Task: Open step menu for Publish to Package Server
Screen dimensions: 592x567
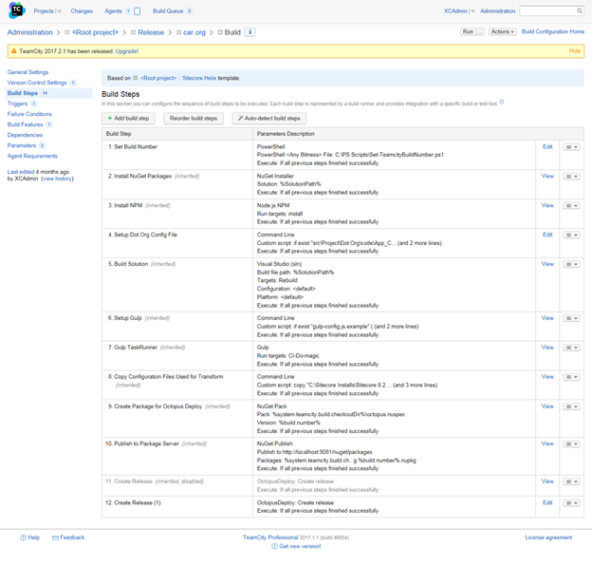Action: coord(571,444)
